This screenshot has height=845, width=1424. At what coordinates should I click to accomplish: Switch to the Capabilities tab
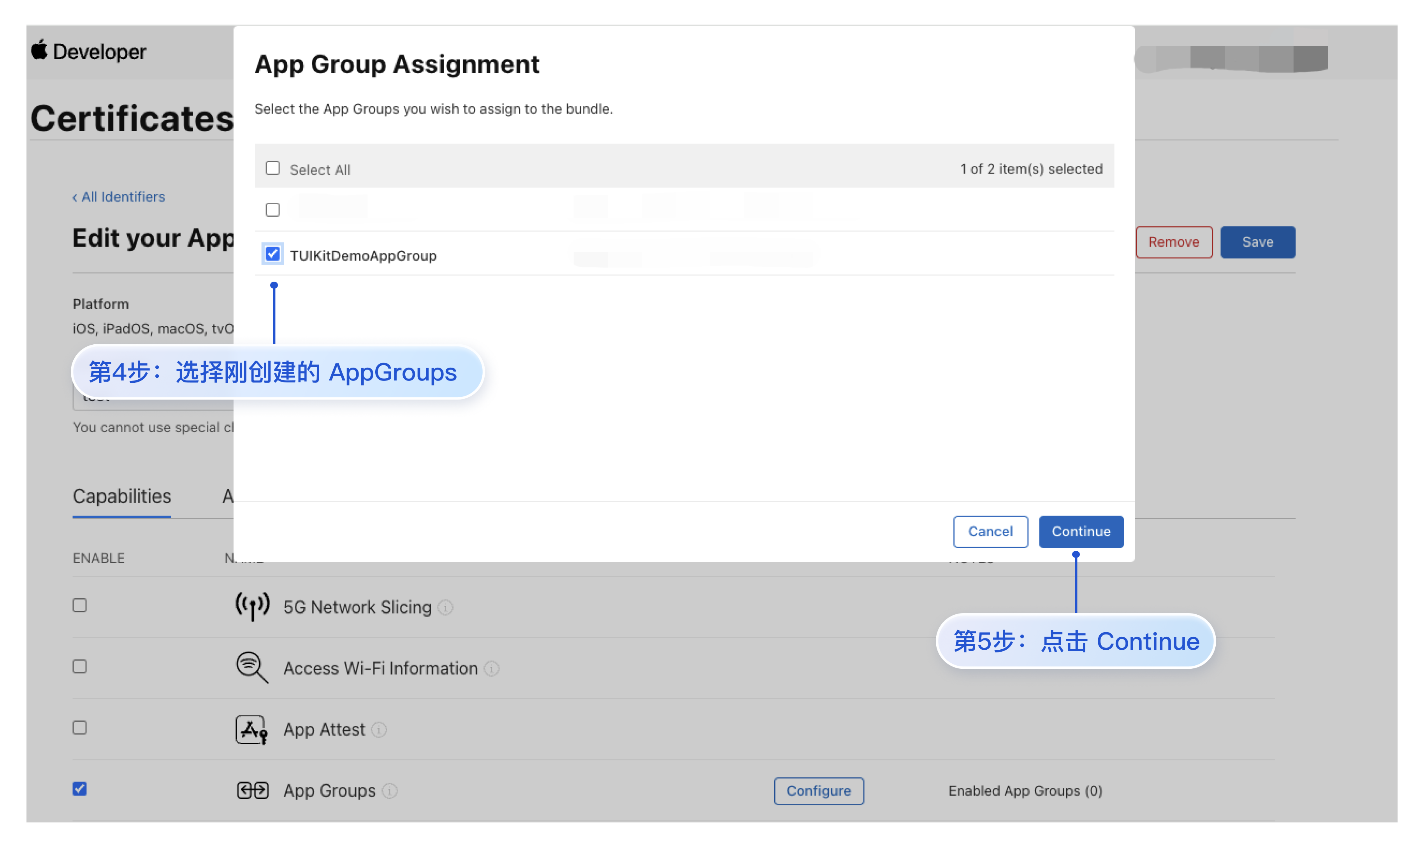coord(122,496)
